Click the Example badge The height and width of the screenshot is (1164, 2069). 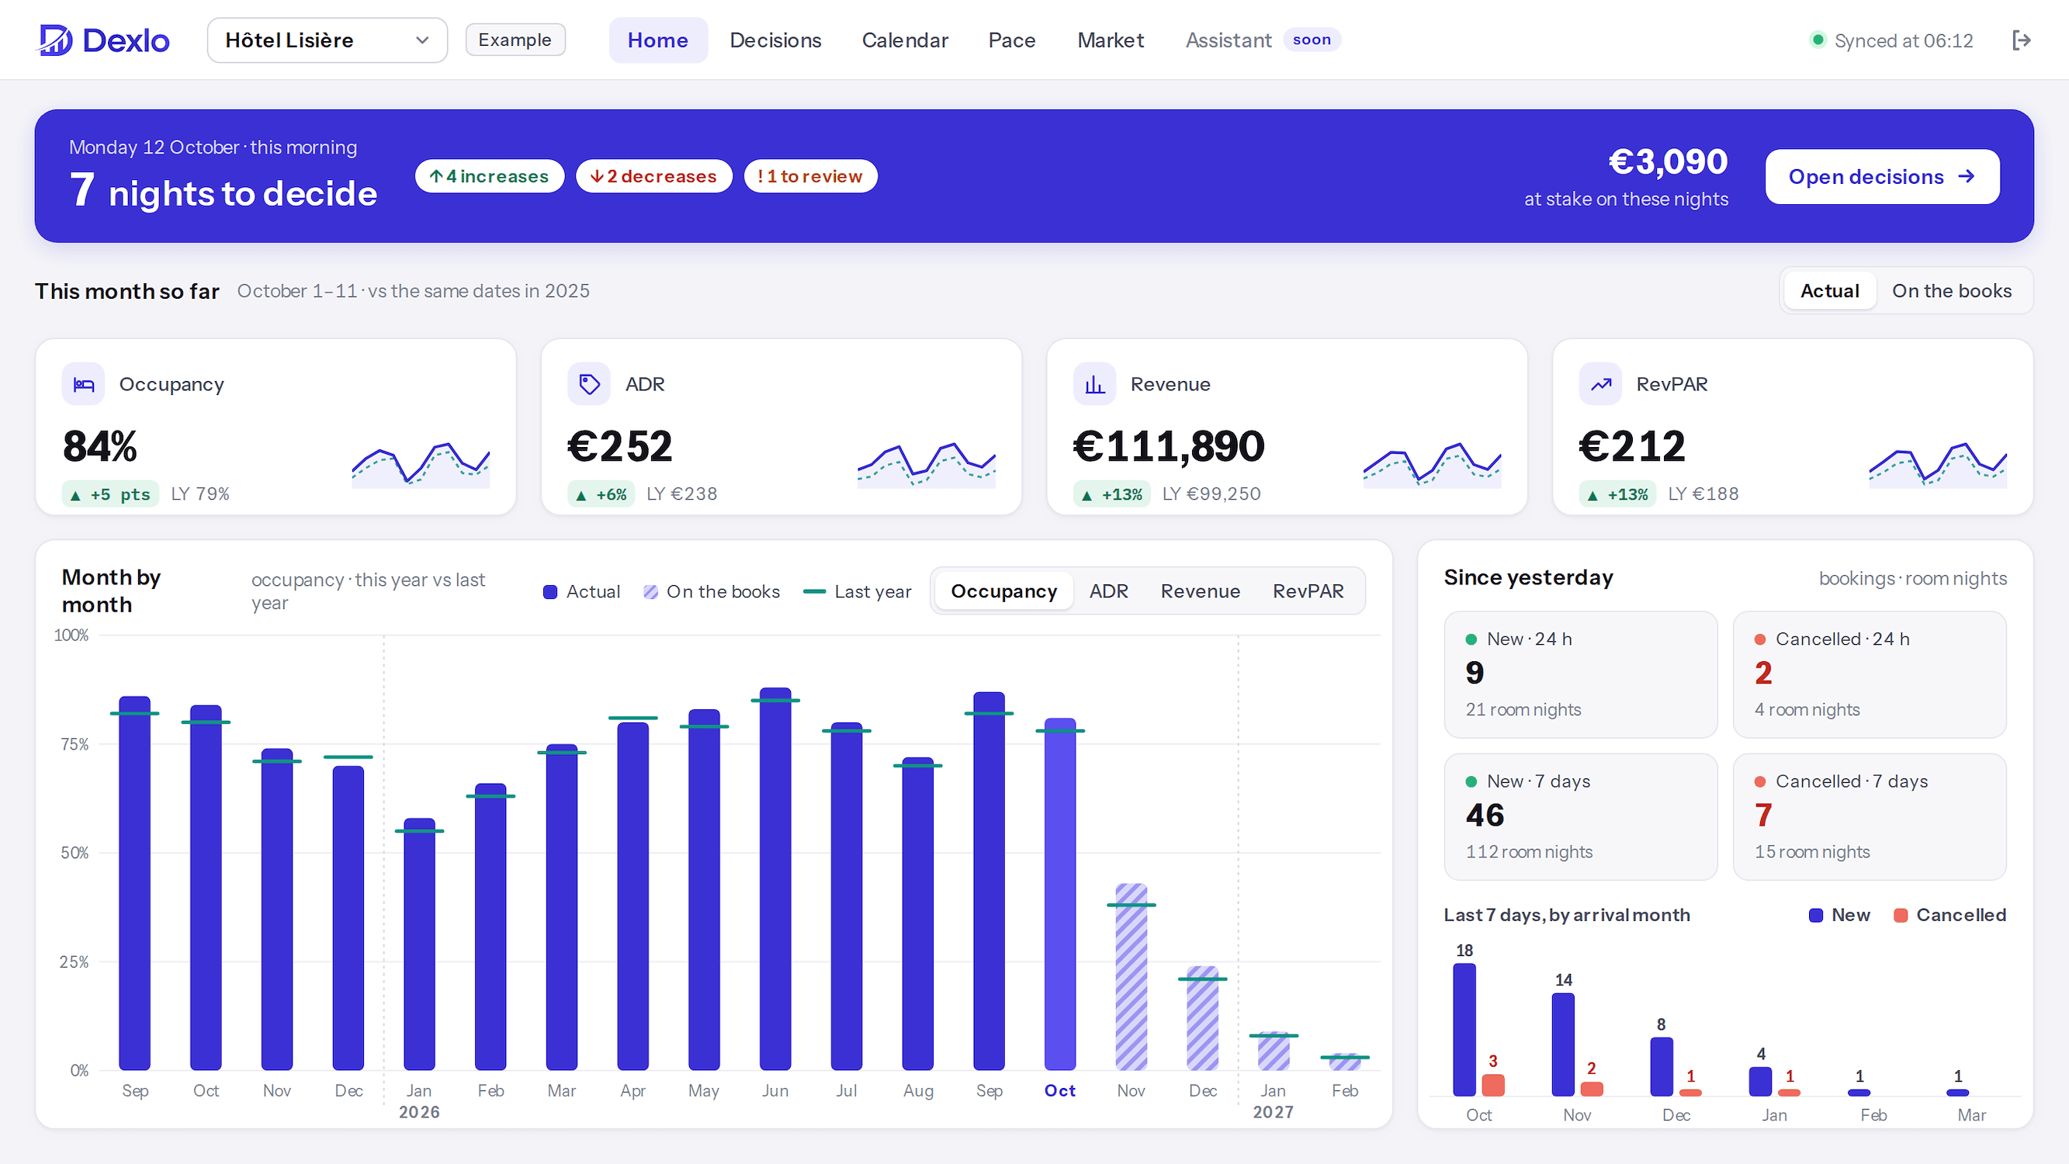pos(515,40)
